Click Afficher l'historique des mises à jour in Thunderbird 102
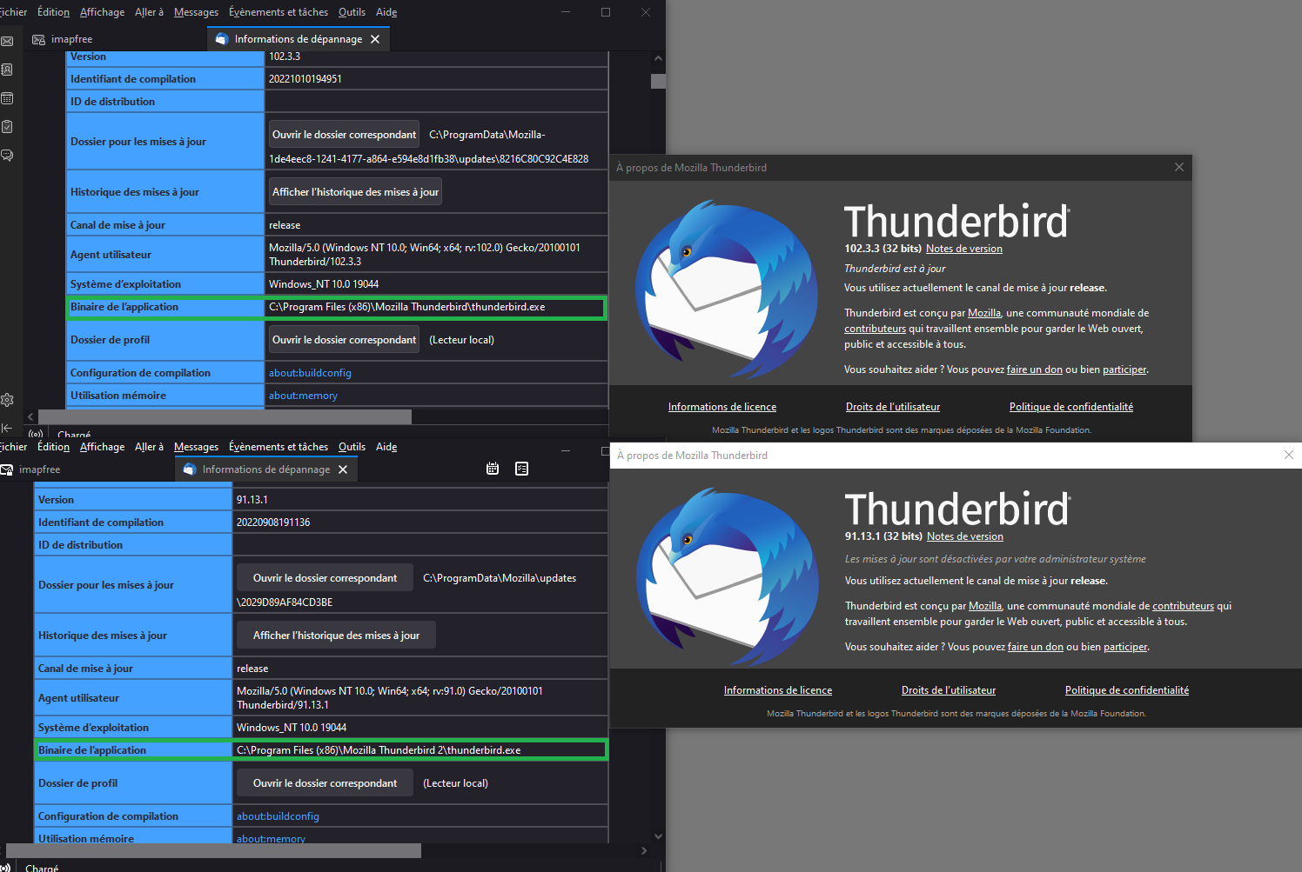 (355, 192)
